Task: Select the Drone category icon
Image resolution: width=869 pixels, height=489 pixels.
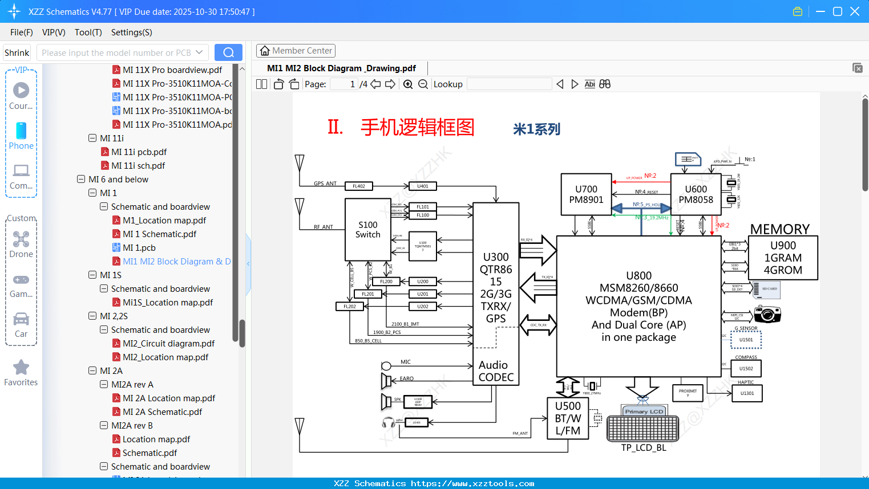Action: click(x=21, y=239)
